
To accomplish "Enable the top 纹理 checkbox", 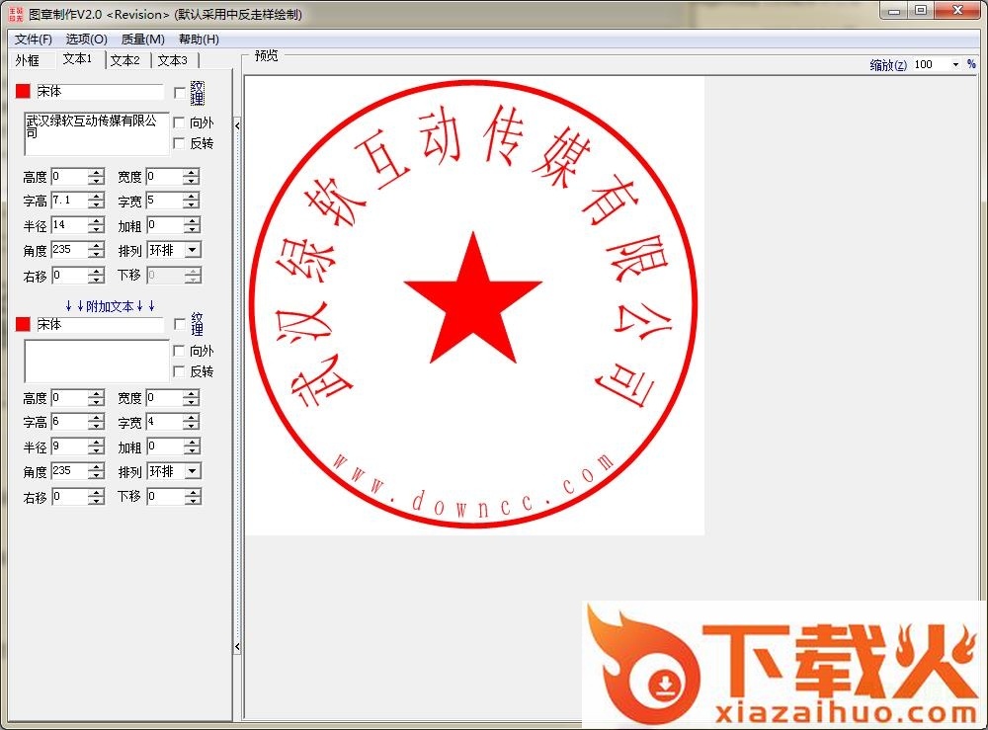I will tap(179, 93).
